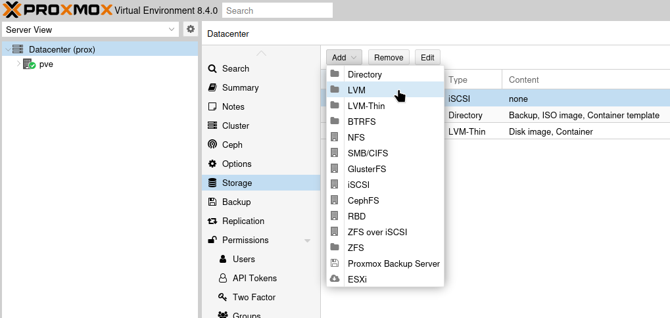Click the Backup floppy disk icon
The image size is (670, 318).
point(212,202)
